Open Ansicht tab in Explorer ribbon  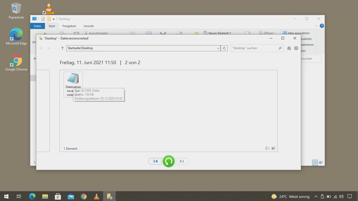pos(88,26)
